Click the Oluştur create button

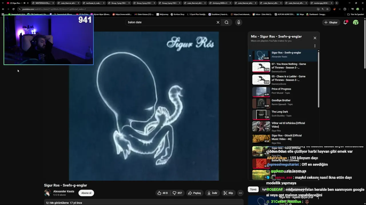pos(331,22)
